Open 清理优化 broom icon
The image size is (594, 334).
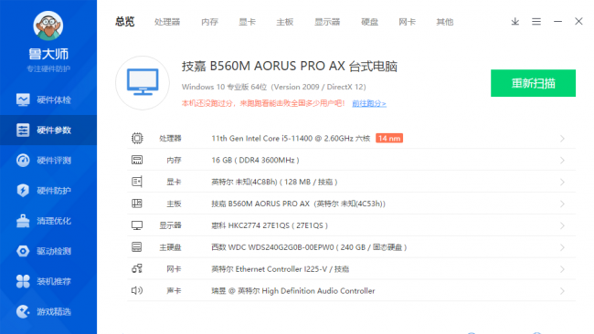point(23,221)
